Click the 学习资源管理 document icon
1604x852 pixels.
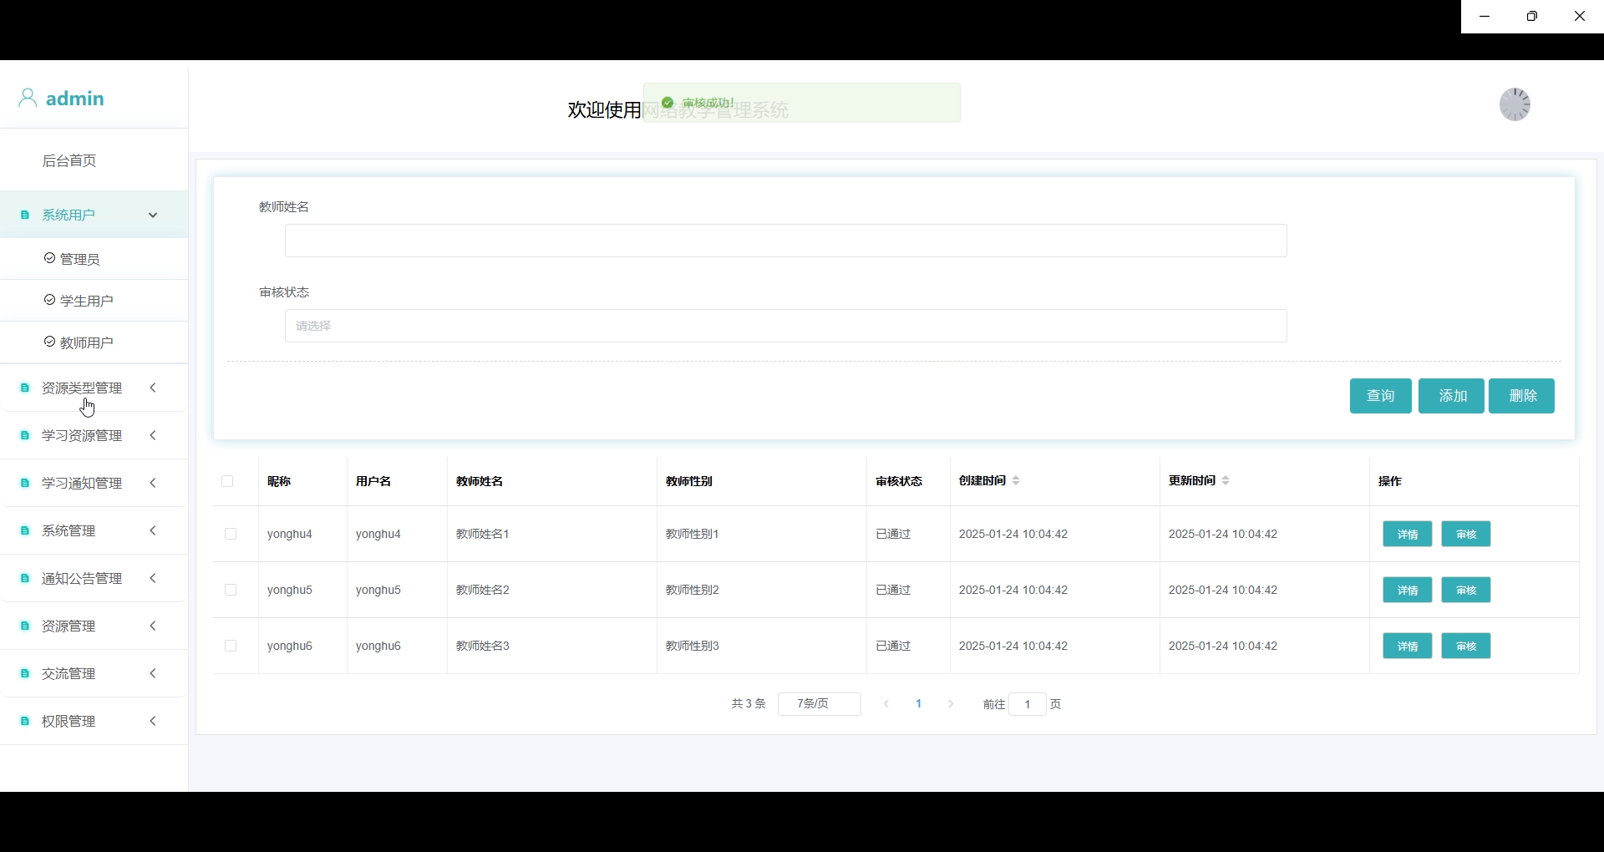point(25,436)
